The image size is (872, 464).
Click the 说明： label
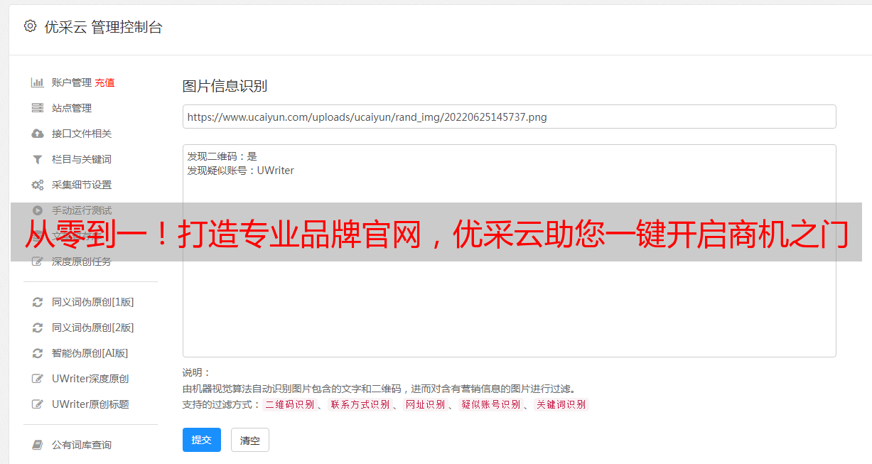click(196, 372)
